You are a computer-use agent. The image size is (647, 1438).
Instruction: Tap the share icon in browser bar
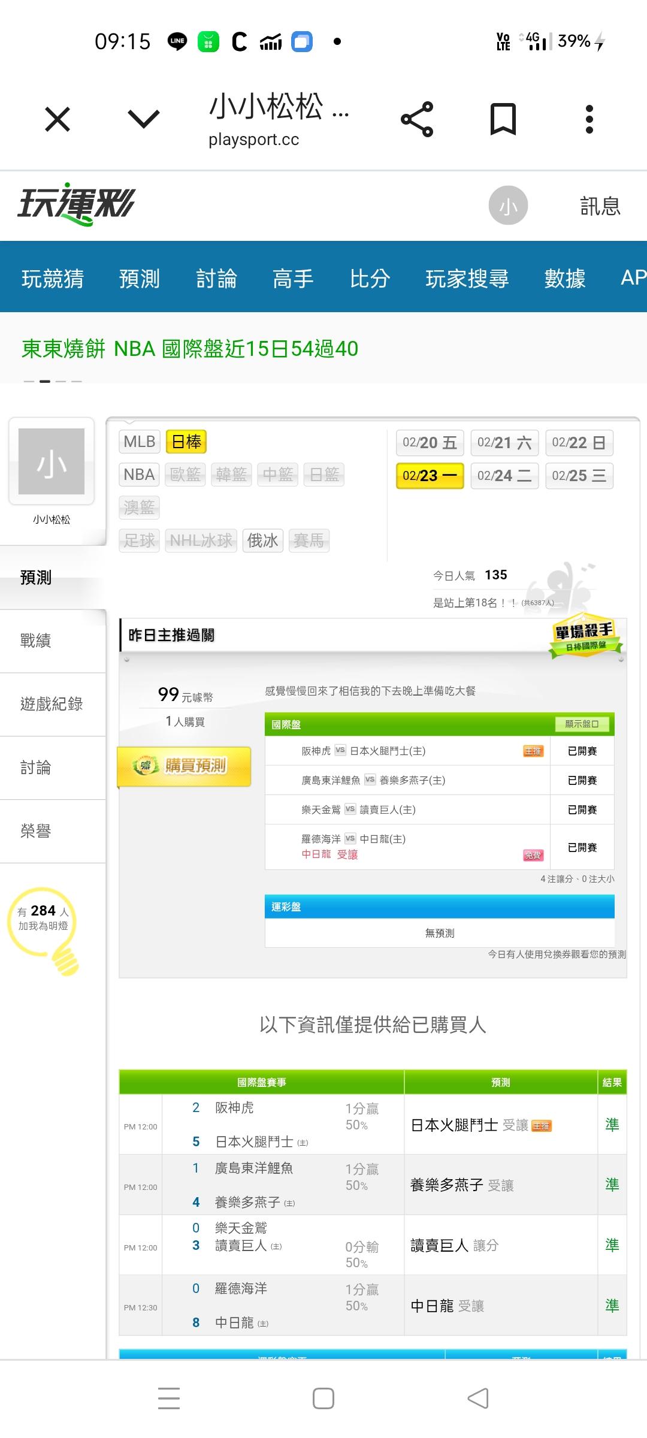coord(417,119)
